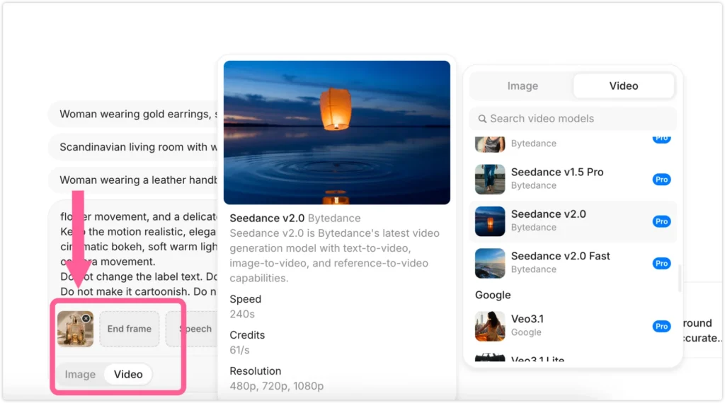Click the 'Resolution' label
The image size is (725, 403).
(x=255, y=371)
